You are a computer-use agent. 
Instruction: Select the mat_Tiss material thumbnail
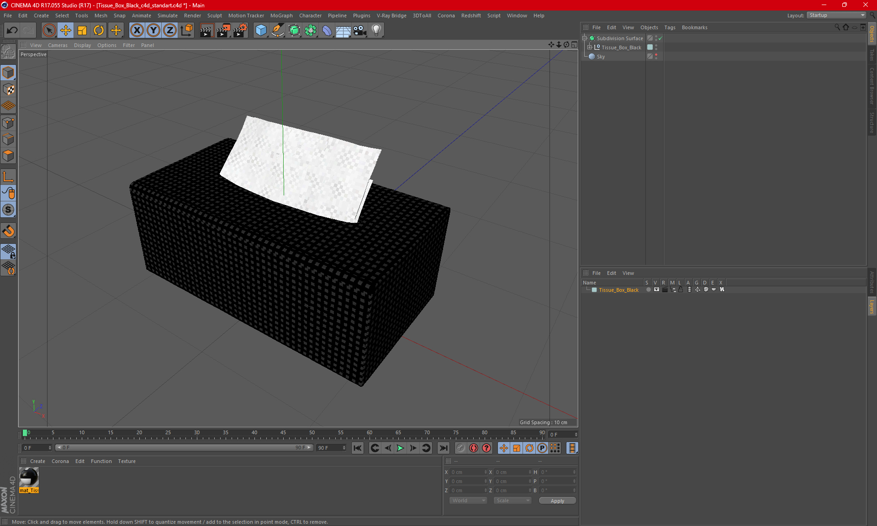pos(29,478)
